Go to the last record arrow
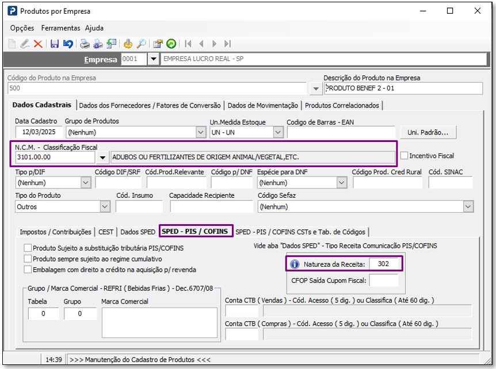Viewport: 496px width, 369px height. coord(228,44)
